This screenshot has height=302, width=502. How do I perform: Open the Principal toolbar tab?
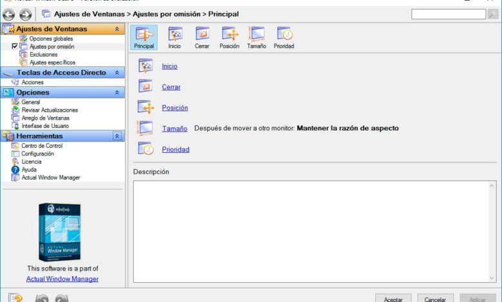pos(144,37)
